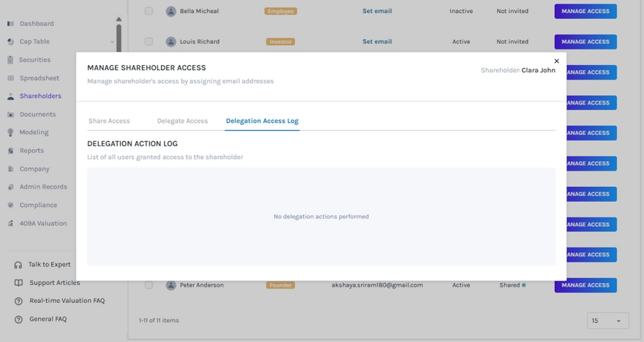Click the Founder role badge
This screenshot has width=644, height=342.
point(281,285)
